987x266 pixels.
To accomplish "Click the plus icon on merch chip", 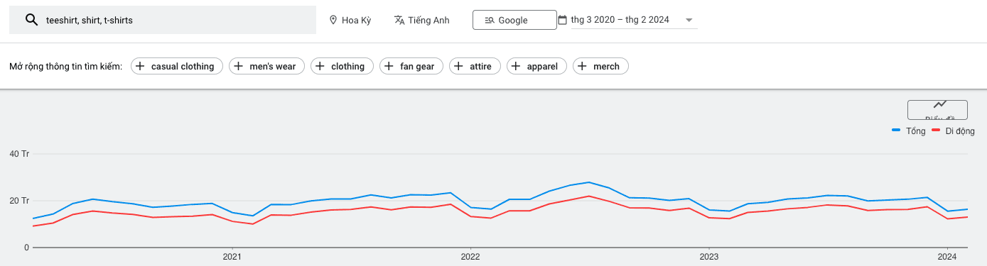I will [582, 66].
